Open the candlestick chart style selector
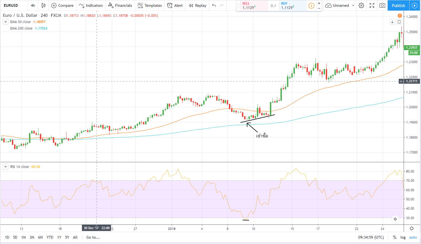This screenshot has width=421, height=244. [x=43, y=5]
